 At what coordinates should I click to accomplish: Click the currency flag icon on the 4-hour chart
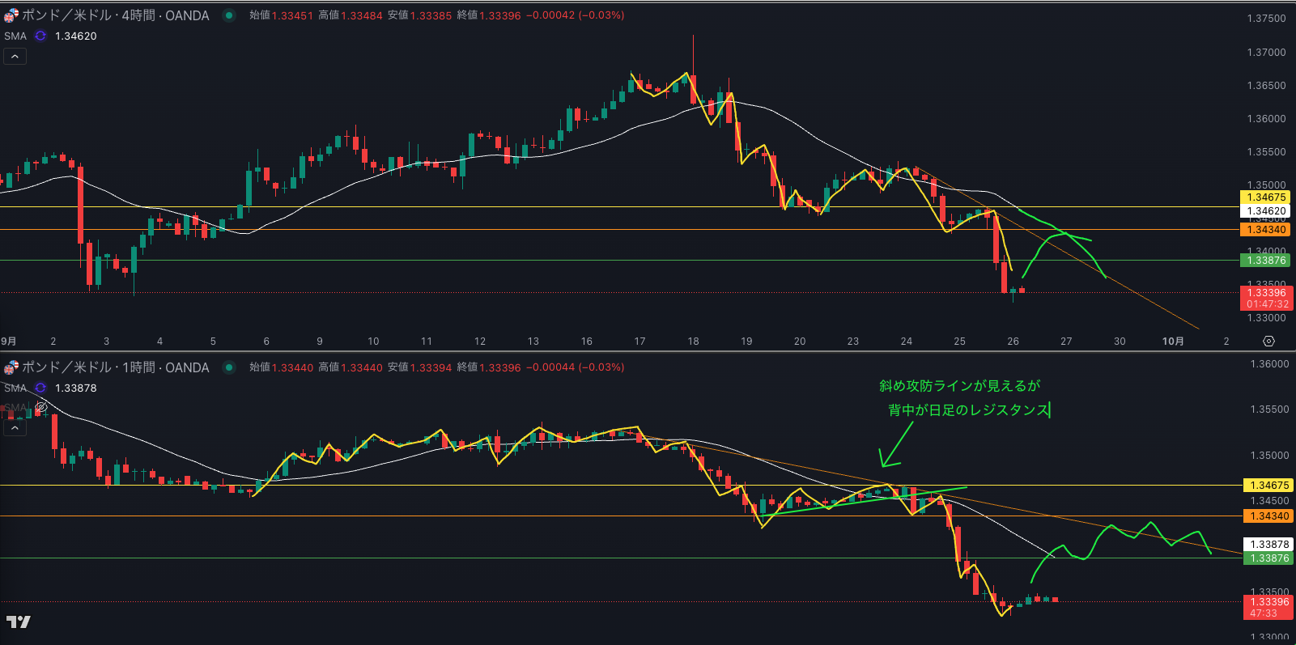[11, 15]
